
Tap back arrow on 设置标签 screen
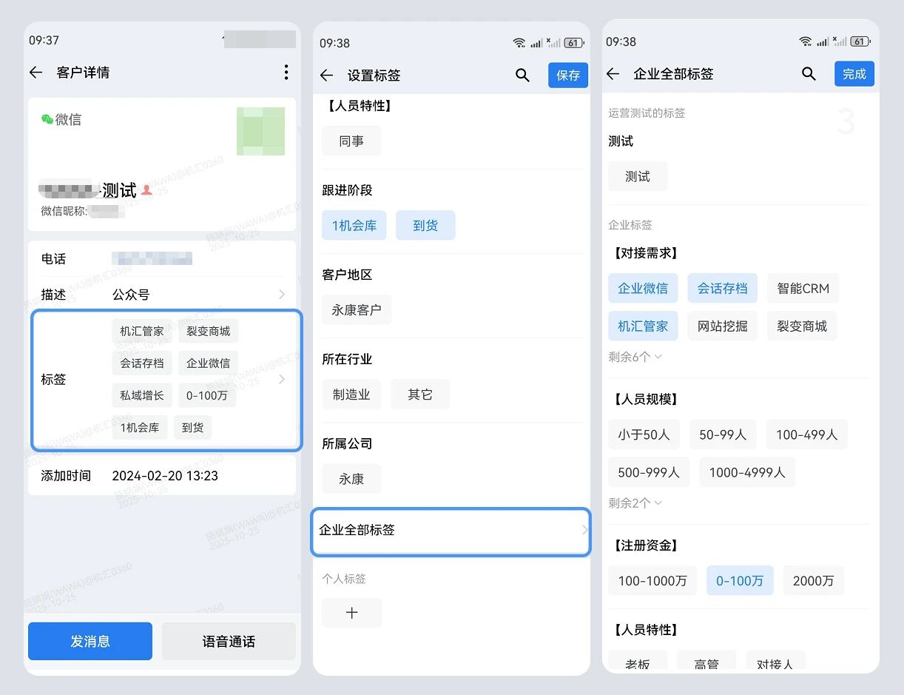326,75
